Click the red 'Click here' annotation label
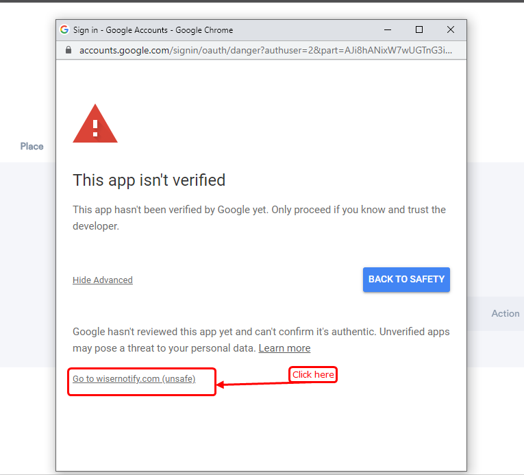The image size is (524, 475). click(313, 375)
